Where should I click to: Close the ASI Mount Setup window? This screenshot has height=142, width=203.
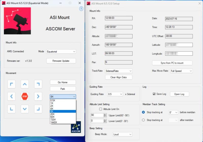(199, 3)
